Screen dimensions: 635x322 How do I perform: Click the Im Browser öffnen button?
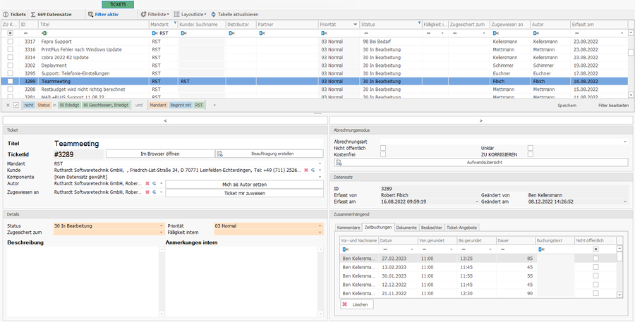(160, 154)
